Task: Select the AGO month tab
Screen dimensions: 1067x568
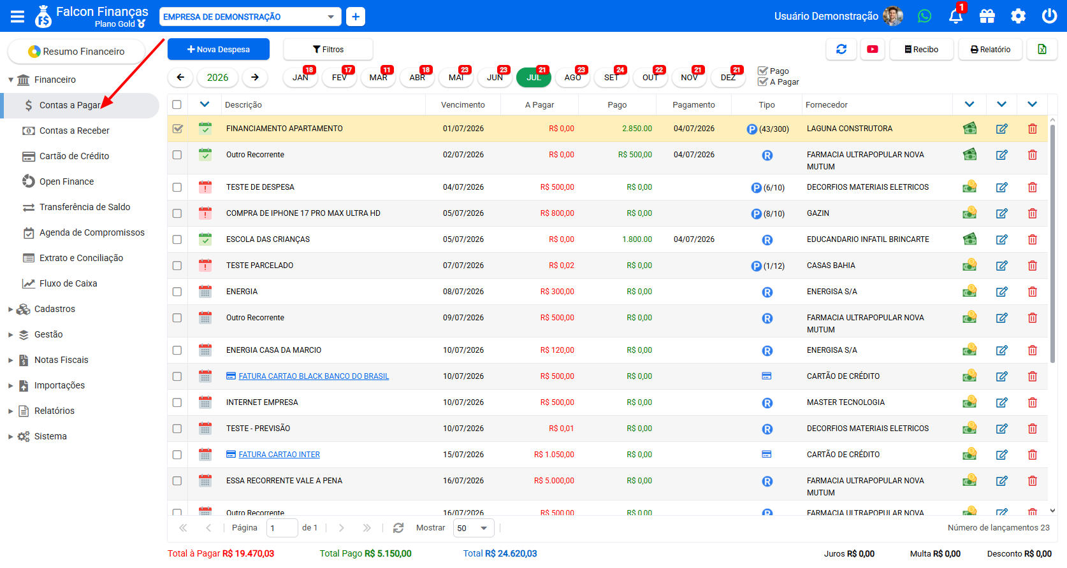Action: click(x=572, y=77)
